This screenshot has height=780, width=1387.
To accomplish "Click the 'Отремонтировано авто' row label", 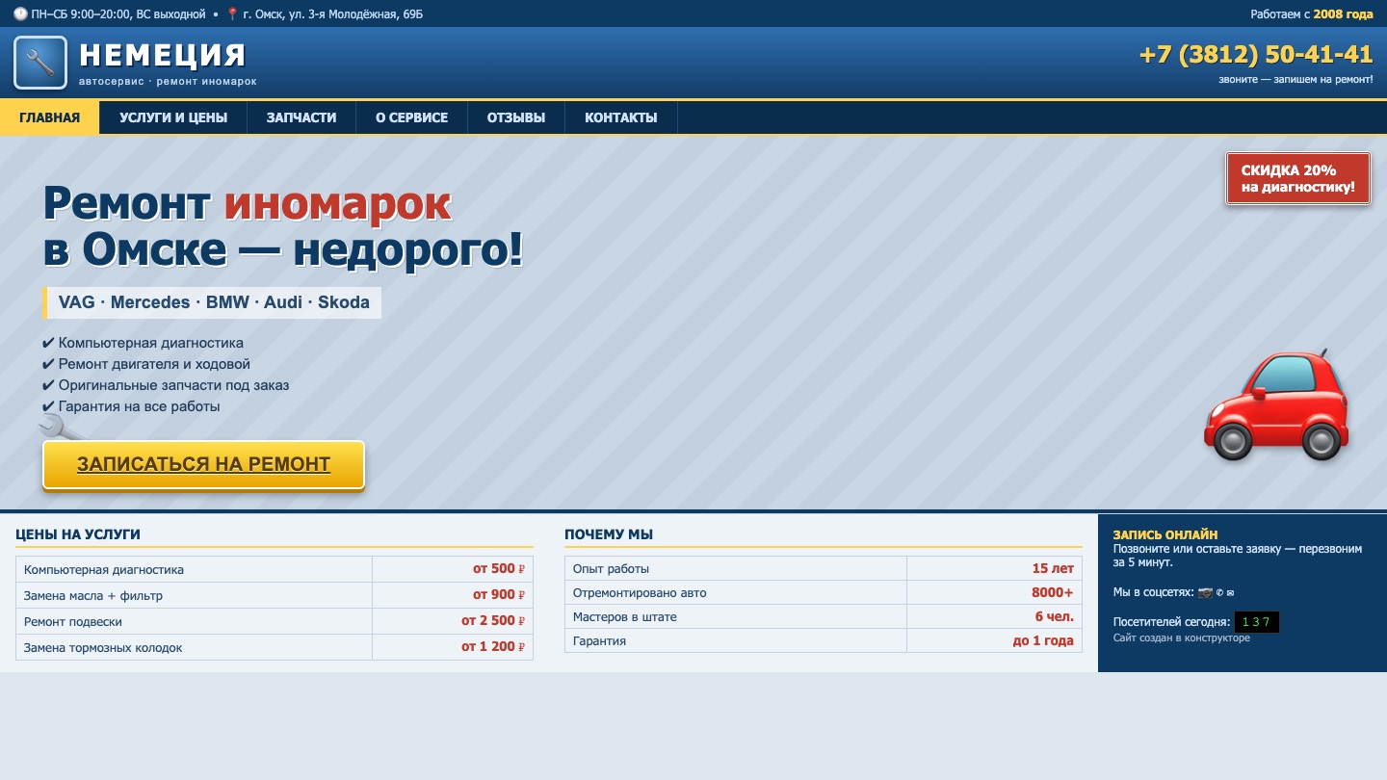I will pos(640,593).
